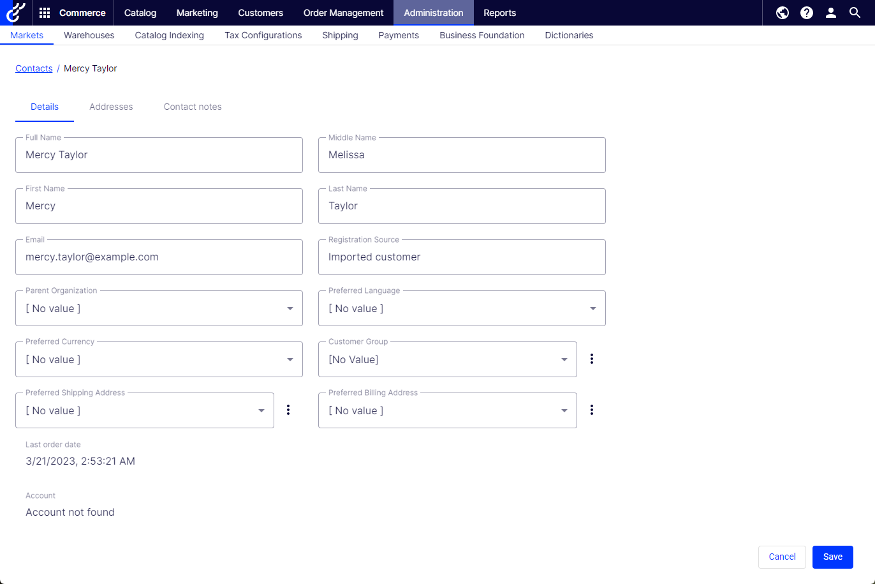Select the Addresses tab
The width and height of the screenshot is (875, 584).
[x=111, y=107]
